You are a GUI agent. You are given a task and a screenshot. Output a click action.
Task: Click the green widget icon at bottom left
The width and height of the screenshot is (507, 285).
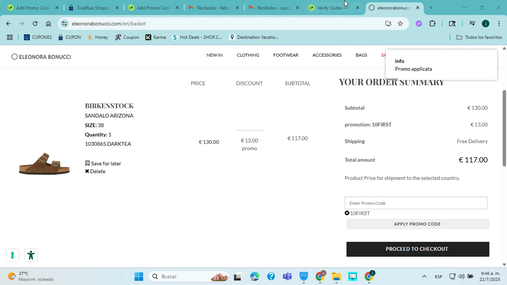coord(12,255)
